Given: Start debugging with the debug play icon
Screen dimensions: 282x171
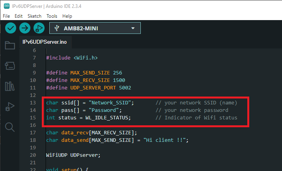Looking at the screenshot, I should pyautogui.click(x=39, y=28).
